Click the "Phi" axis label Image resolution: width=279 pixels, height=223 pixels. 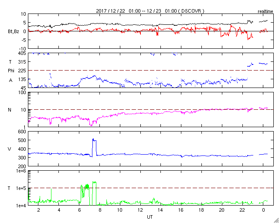tap(11, 71)
